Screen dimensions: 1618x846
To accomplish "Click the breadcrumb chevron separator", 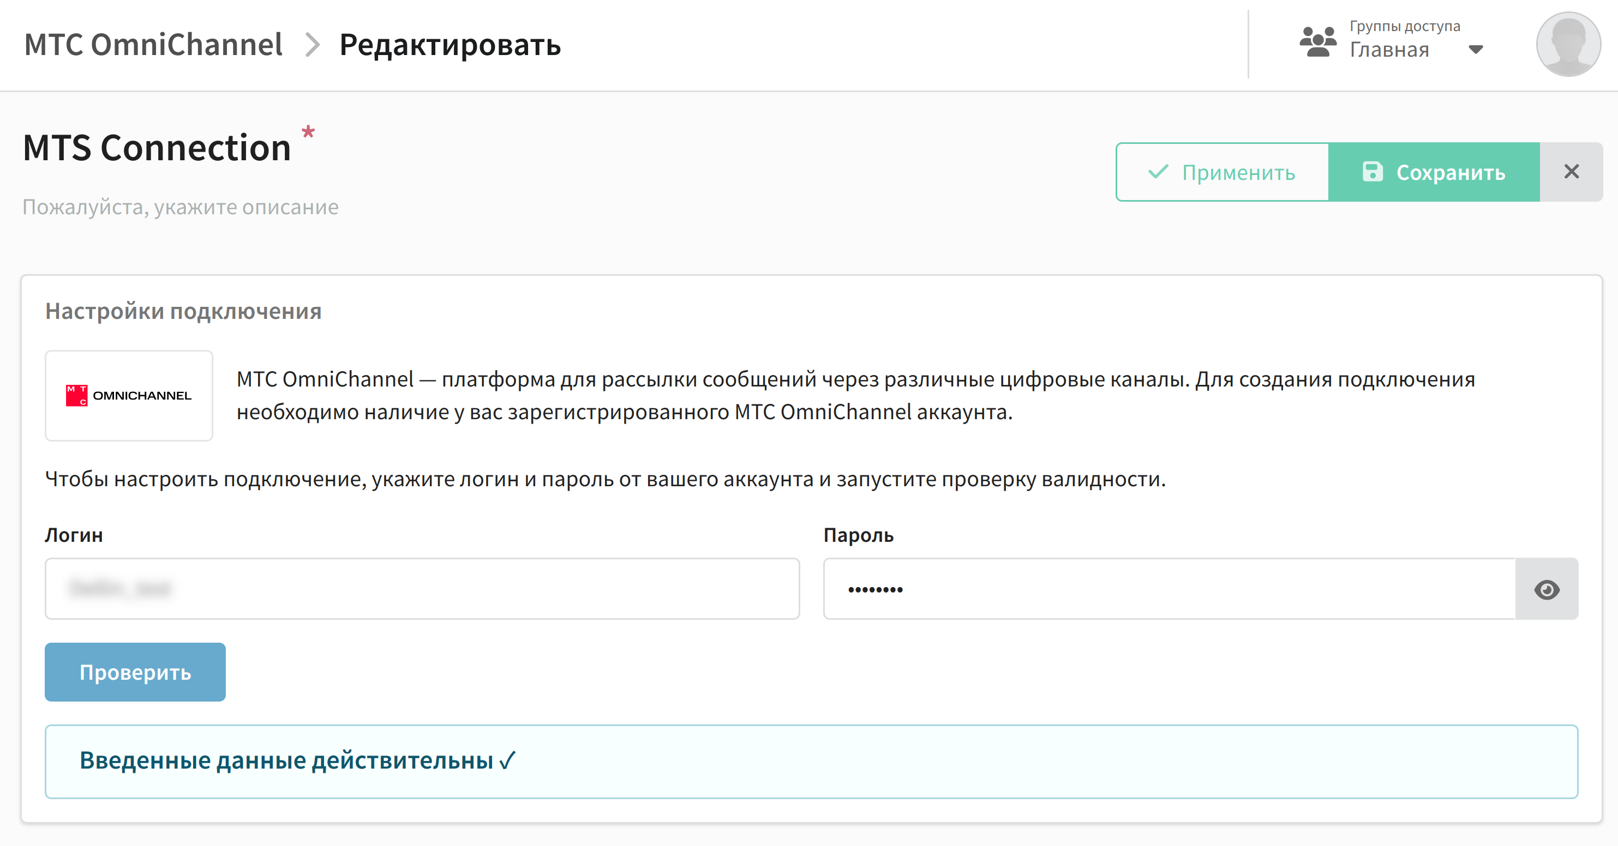I will (312, 45).
